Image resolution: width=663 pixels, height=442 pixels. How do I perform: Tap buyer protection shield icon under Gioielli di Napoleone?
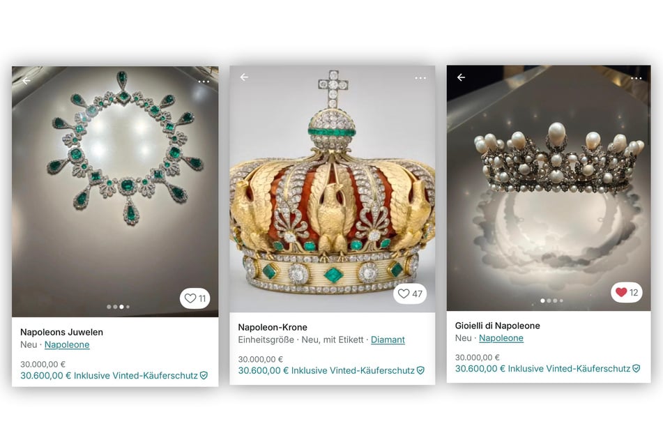pos(637,368)
